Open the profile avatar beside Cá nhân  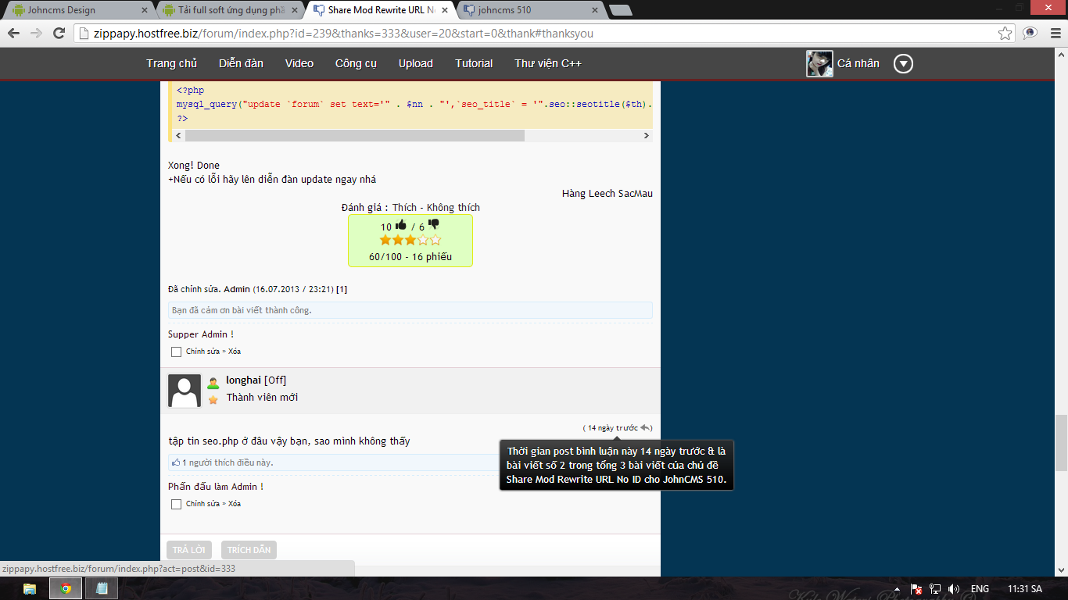tap(819, 64)
